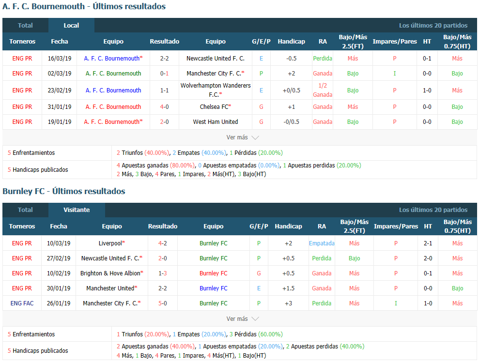Click '4 Apuestas ganadas (80.00%)' text
480x362 pixels.
(x=156, y=166)
